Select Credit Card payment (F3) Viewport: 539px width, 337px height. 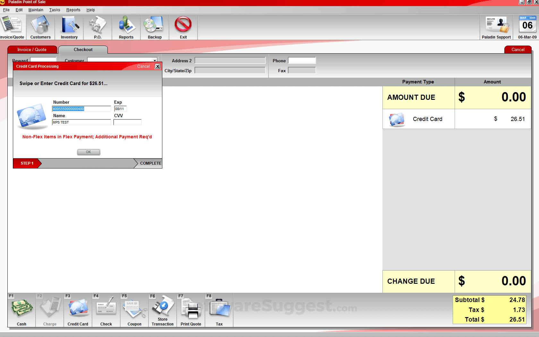78,310
